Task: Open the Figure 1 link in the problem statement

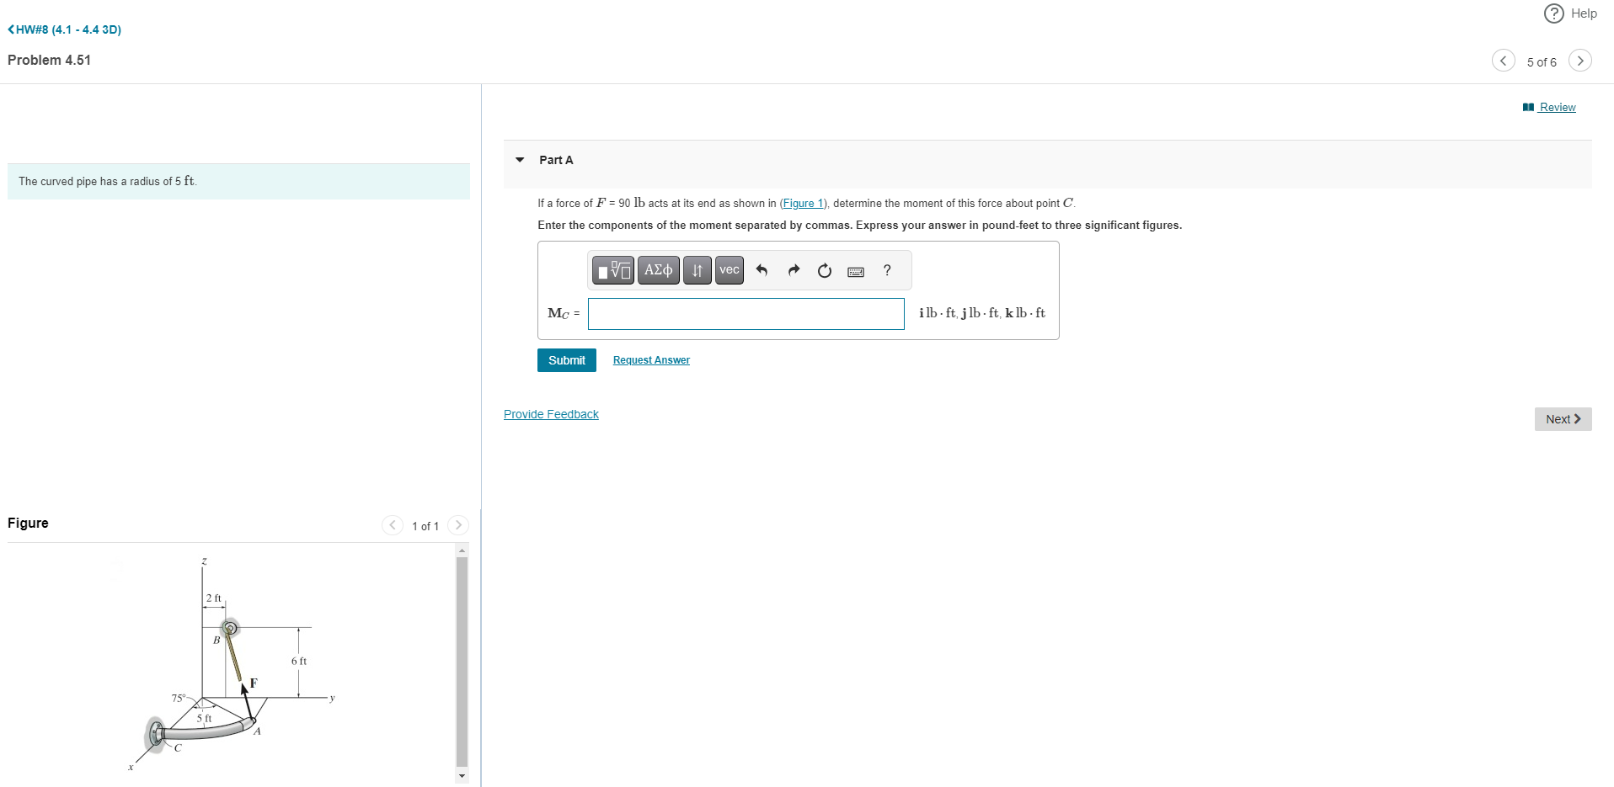Action: [x=803, y=203]
